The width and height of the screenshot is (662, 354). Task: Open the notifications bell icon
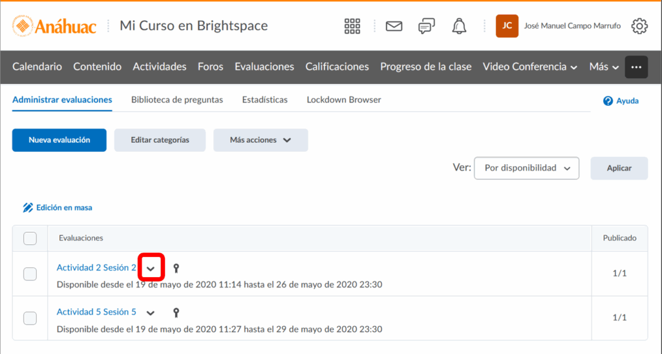pos(460,26)
